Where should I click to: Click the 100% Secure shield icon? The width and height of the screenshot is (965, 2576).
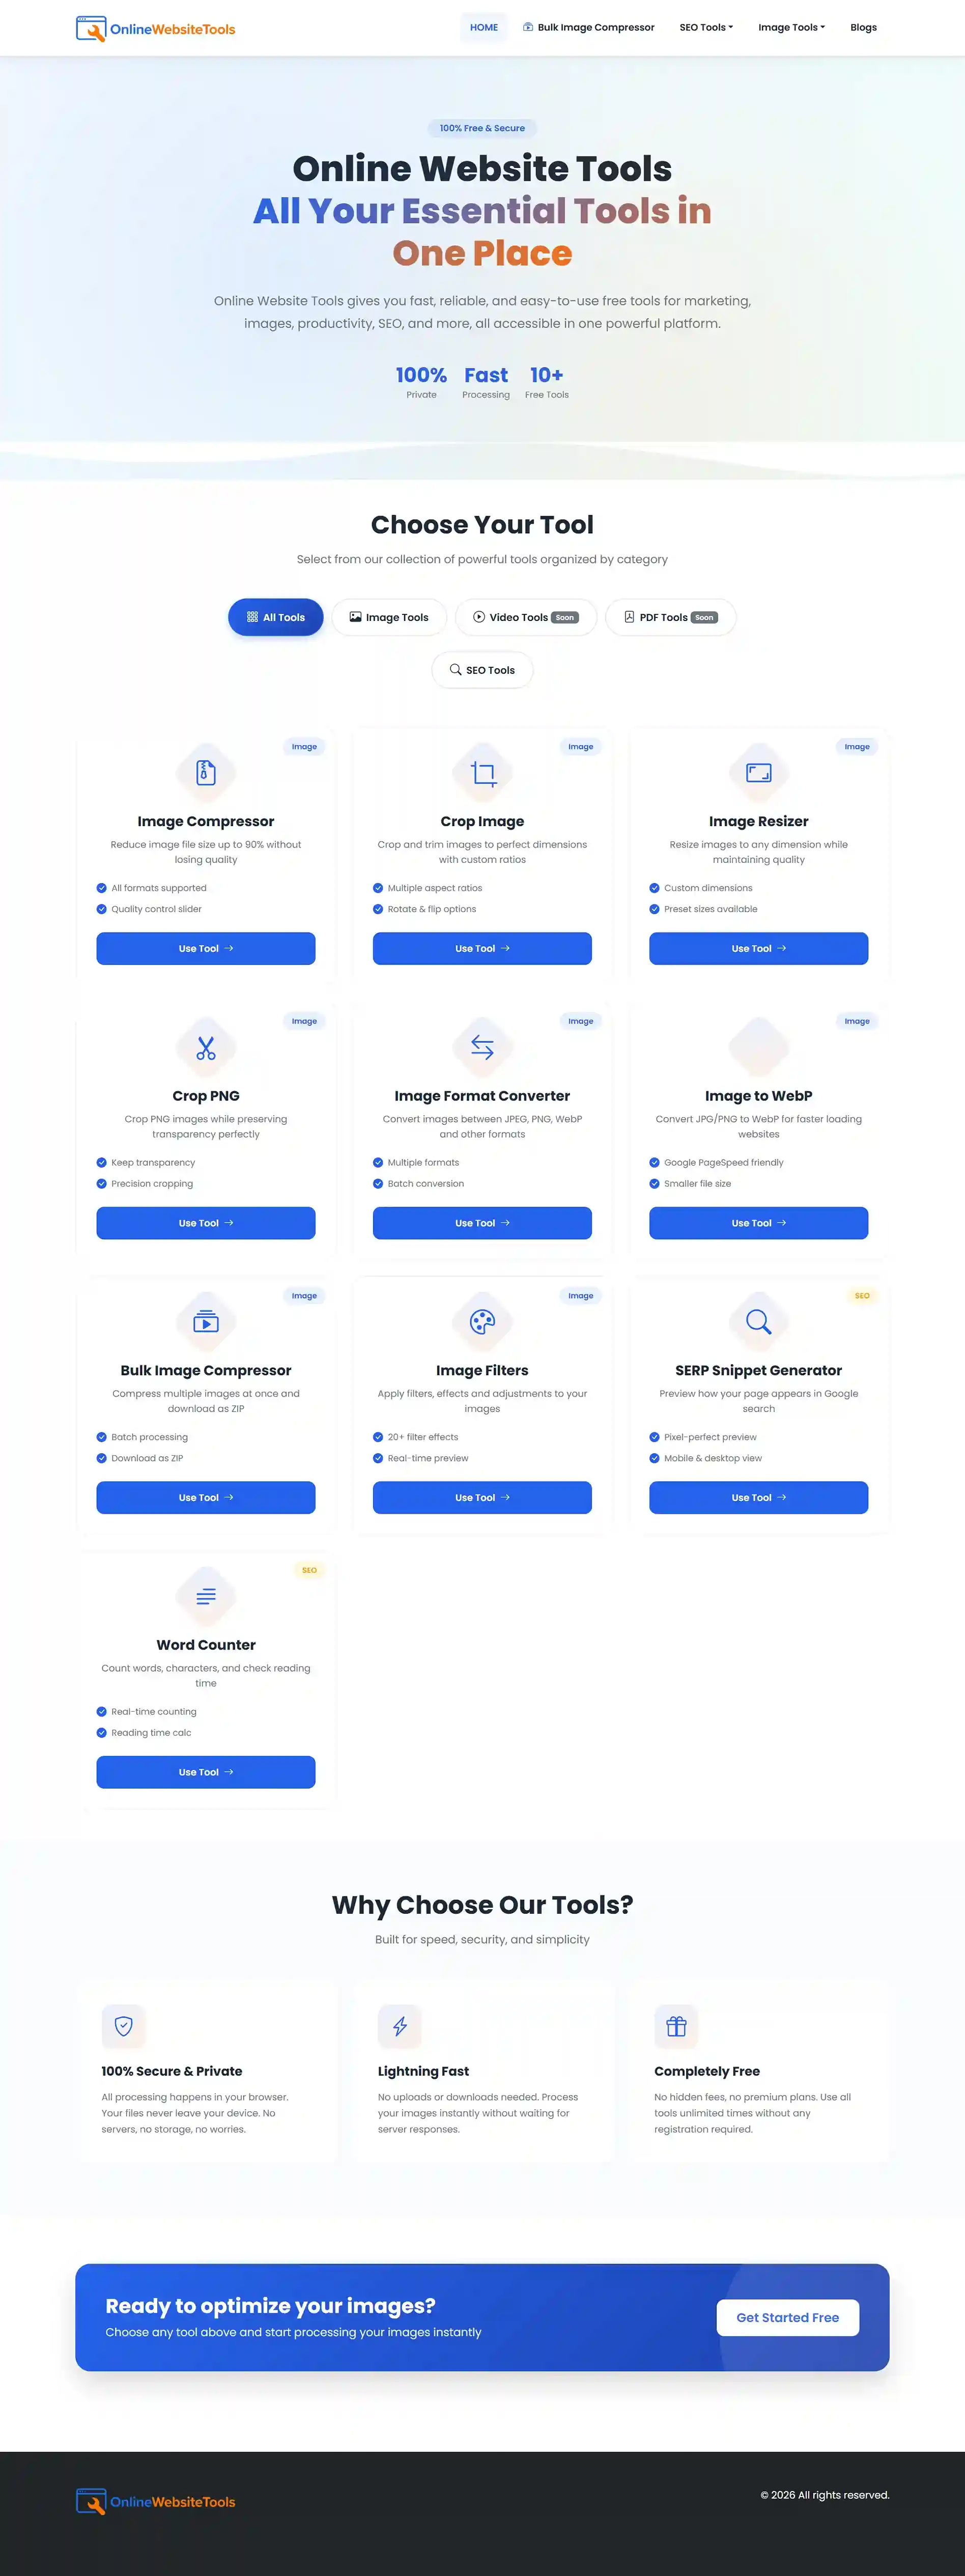tap(124, 2025)
